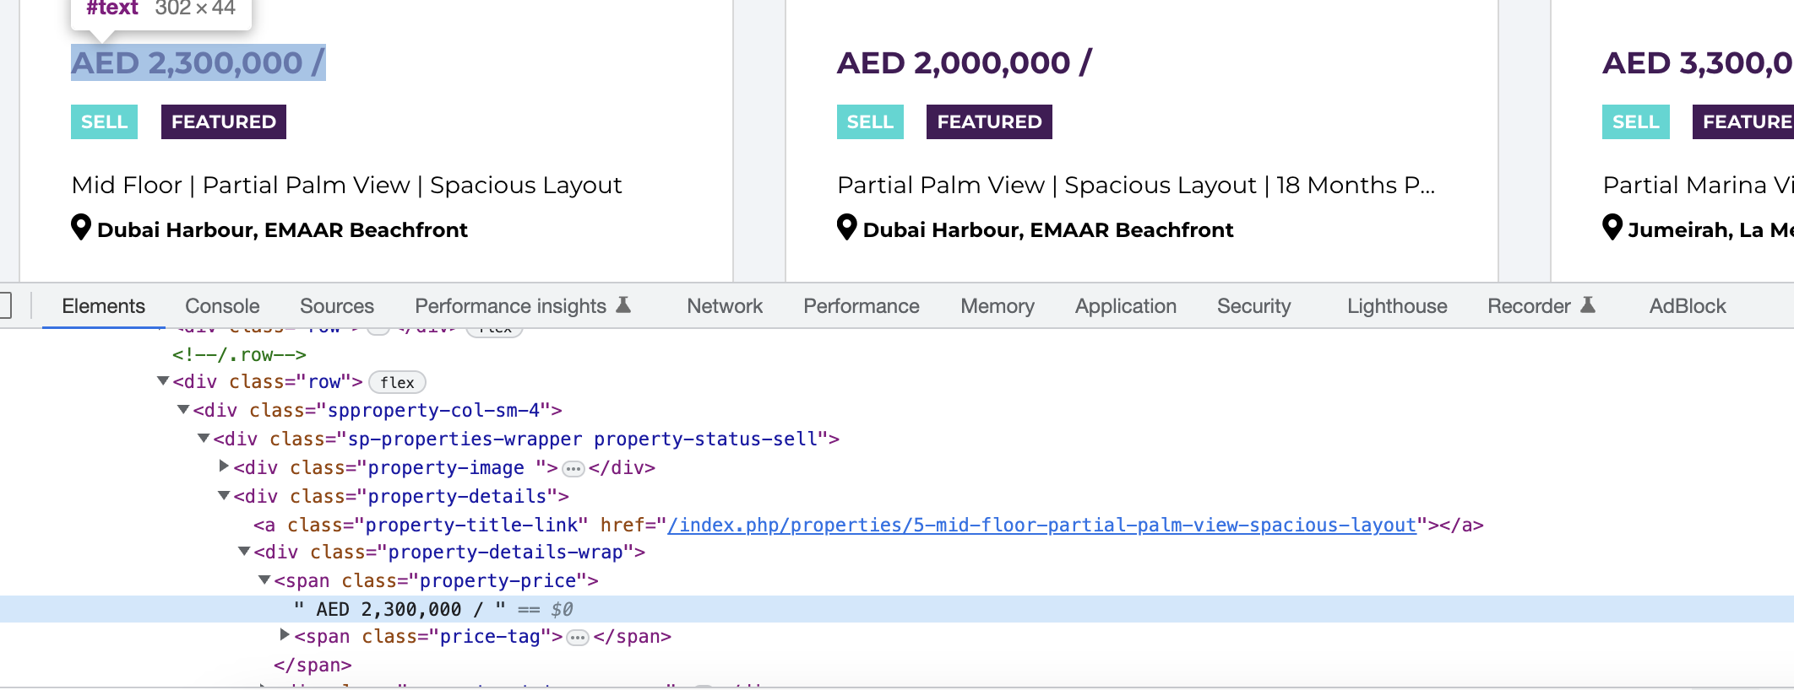Expand the price-tag span node

coord(285,635)
